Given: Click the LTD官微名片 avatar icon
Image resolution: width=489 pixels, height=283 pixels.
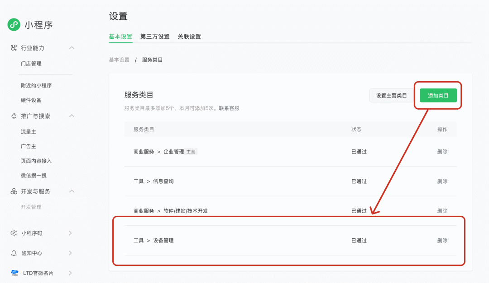Looking at the screenshot, I should click(x=14, y=273).
